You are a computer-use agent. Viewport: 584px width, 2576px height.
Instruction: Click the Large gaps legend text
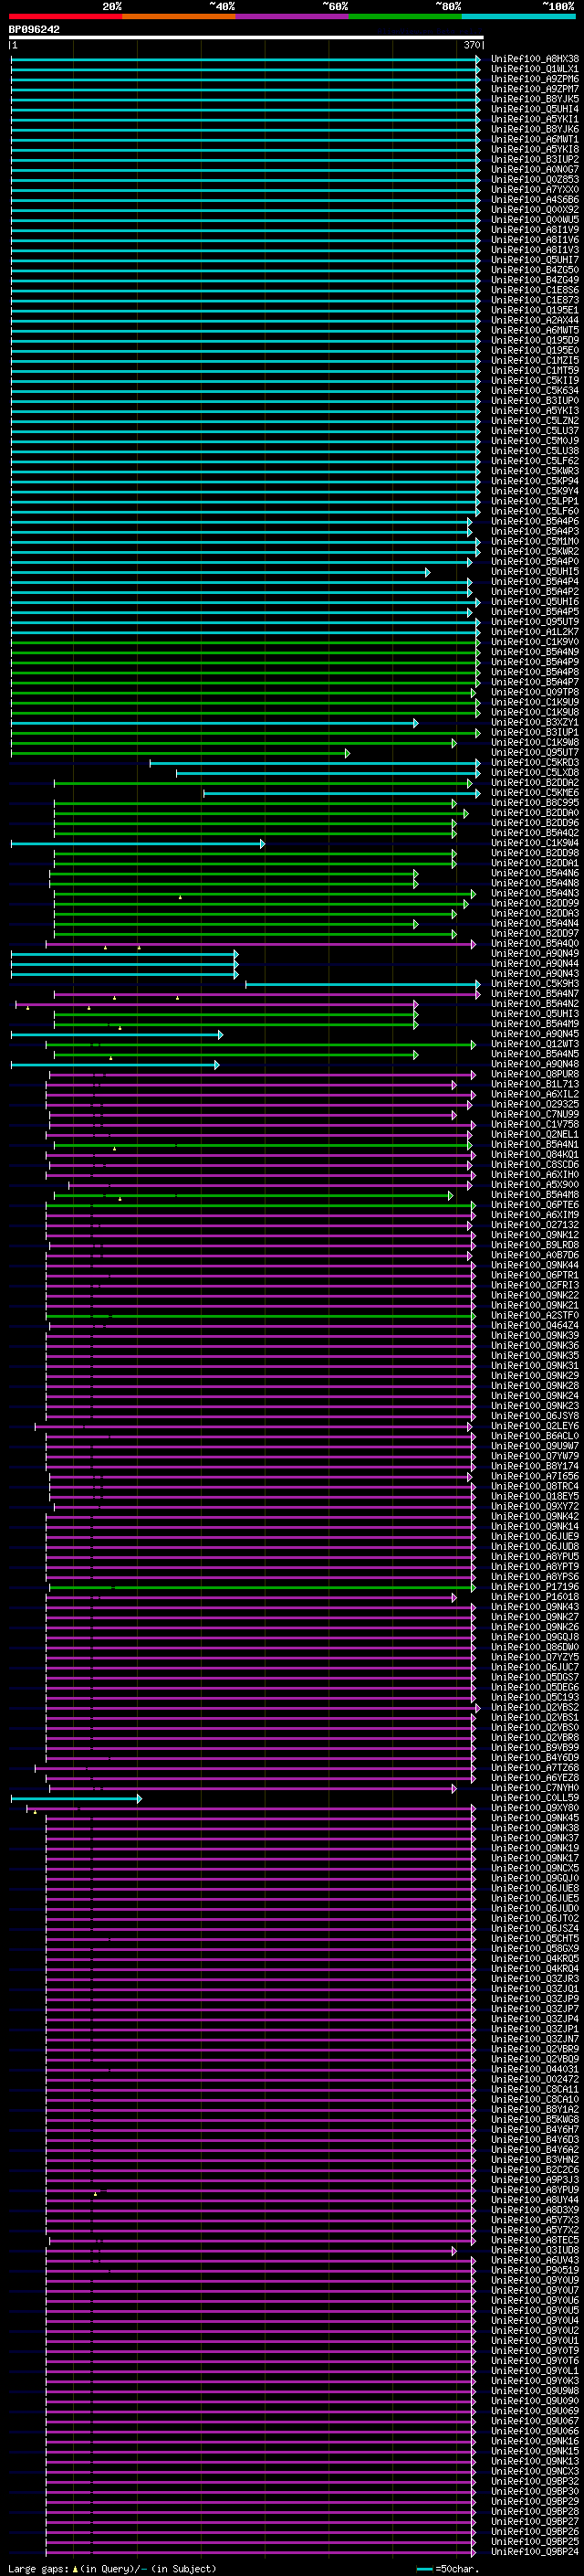[x=112, y=2568]
